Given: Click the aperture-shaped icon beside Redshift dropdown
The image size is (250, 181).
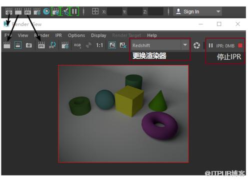Looking at the screenshot, I should coord(196,45).
